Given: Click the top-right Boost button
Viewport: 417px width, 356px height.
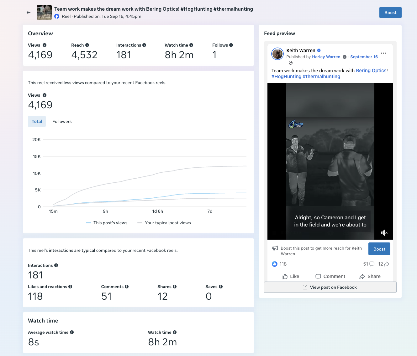Looking at the screenshot, I should tap(390, 13).
